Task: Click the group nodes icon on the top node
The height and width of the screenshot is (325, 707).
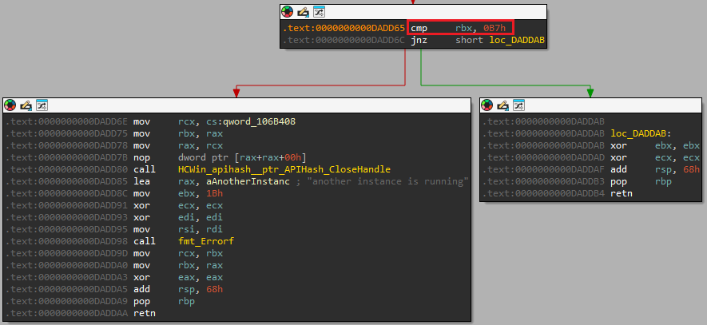Action: pos(318,12)
